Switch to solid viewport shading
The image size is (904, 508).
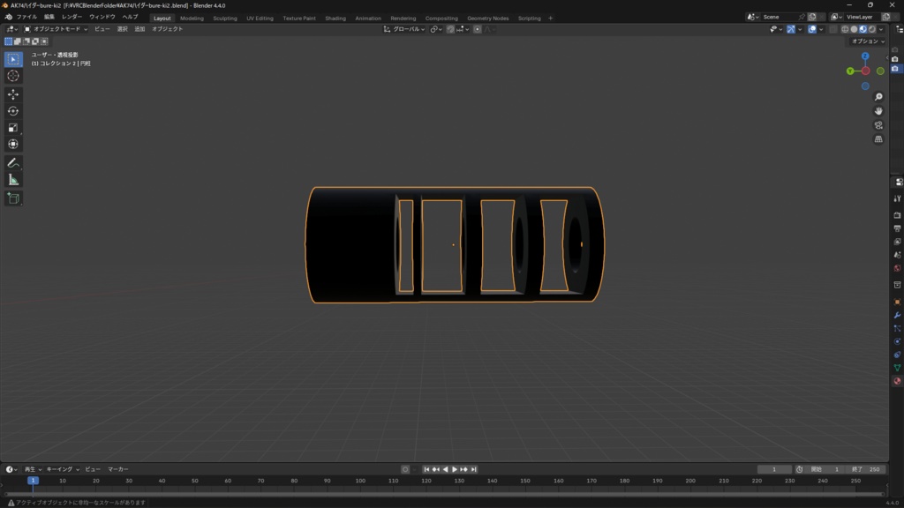pos(854,29)
